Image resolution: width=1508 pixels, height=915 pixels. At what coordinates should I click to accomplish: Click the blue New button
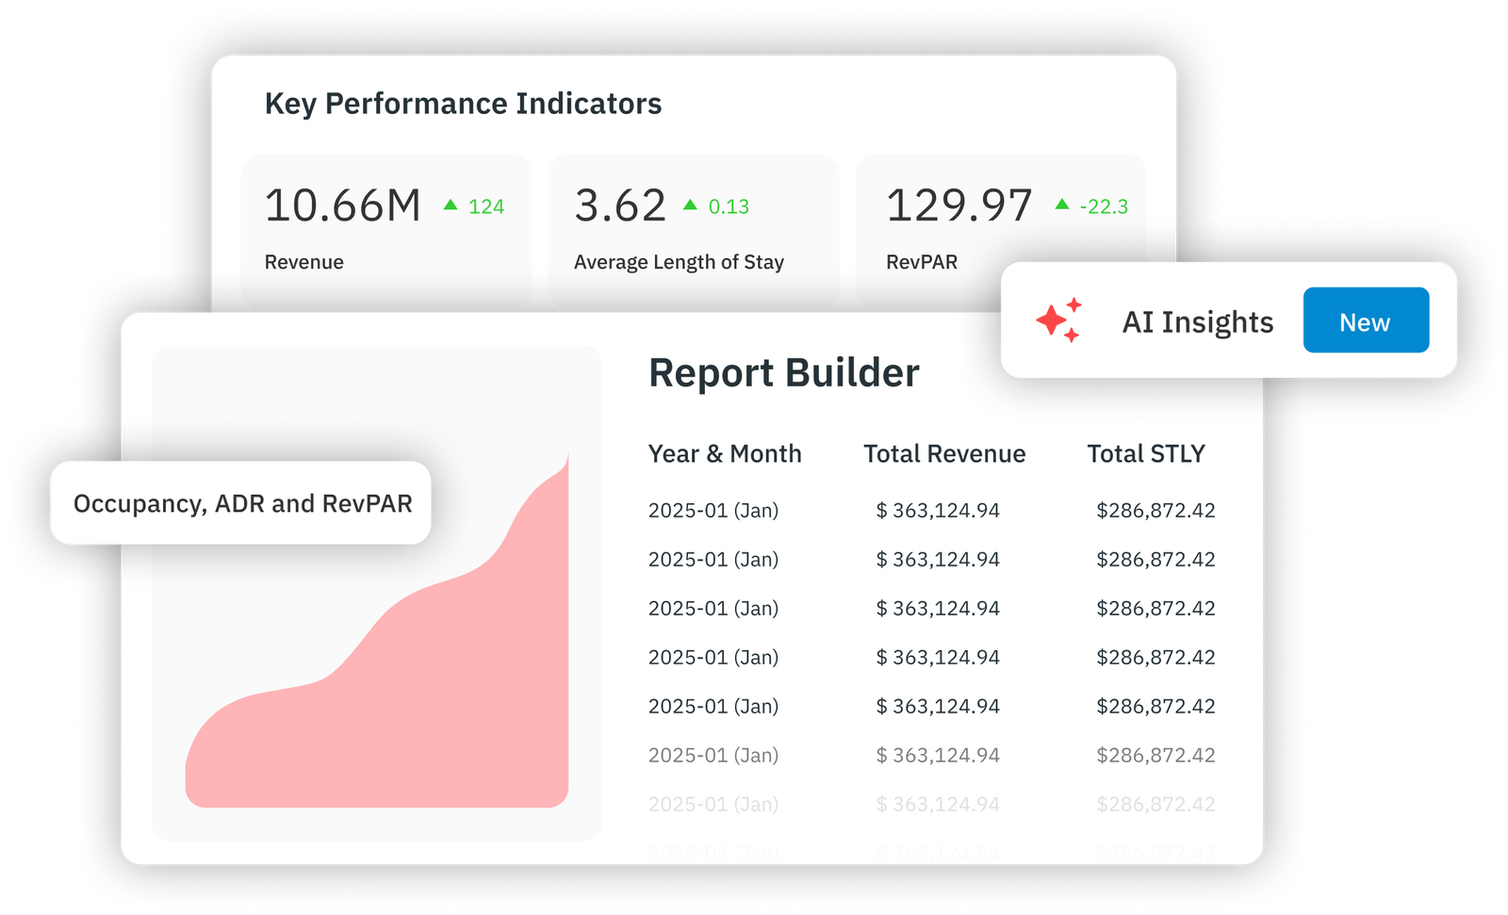click(x=1366, y=320)
